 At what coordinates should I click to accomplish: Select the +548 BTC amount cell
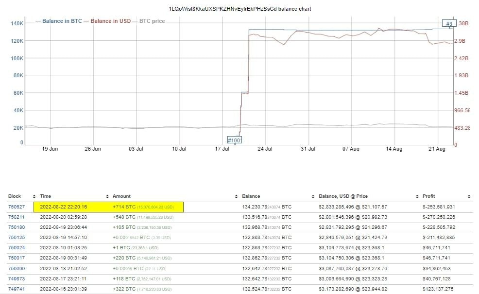143,217
